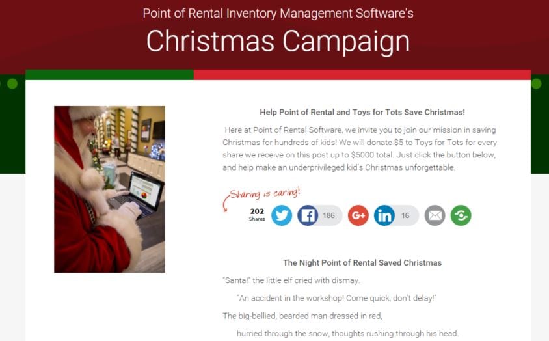
Task: Click the LinkedIn share count 16
Action: (x=405, y=215)
